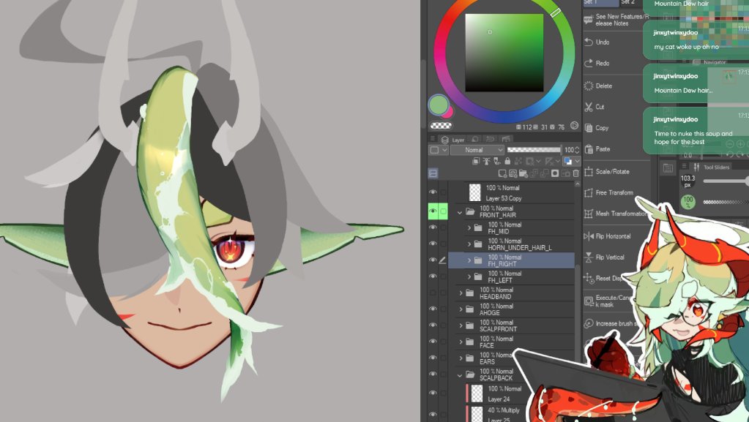
Task: Show the hidden HEADBAND folder
Action: (x=433, y=293)
